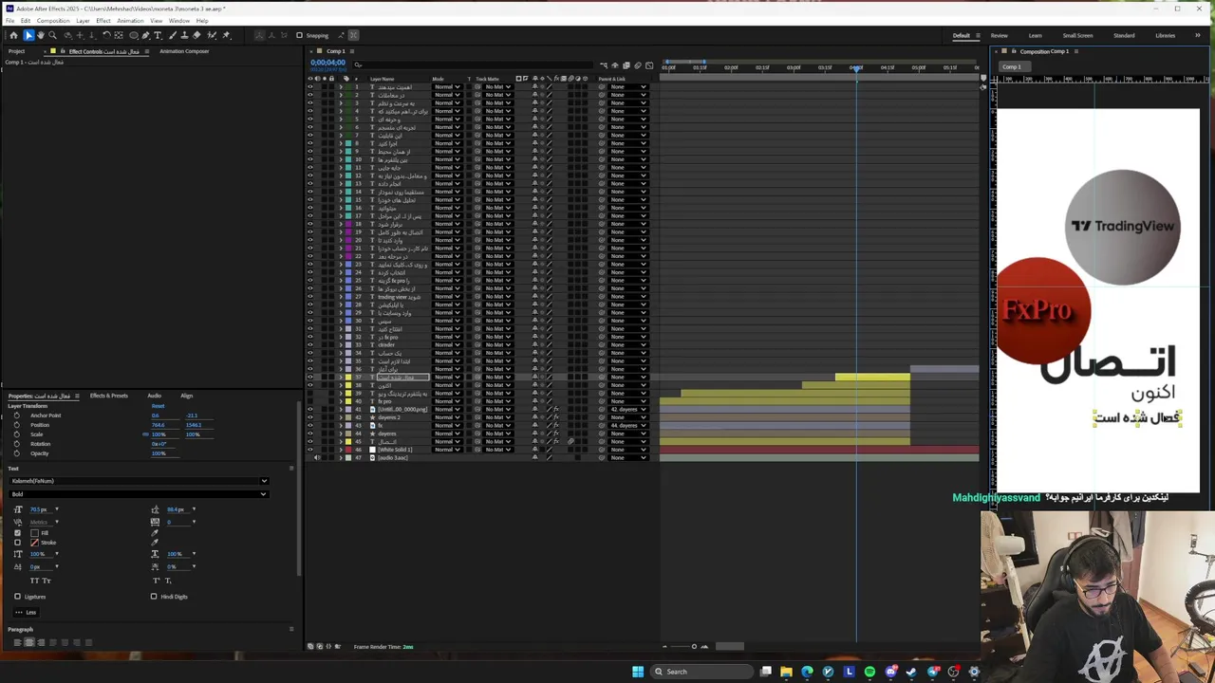Viewport: 1215px width, 683px height.
Task: Open the Animation Composer tab
Action: tap(184, 51)
